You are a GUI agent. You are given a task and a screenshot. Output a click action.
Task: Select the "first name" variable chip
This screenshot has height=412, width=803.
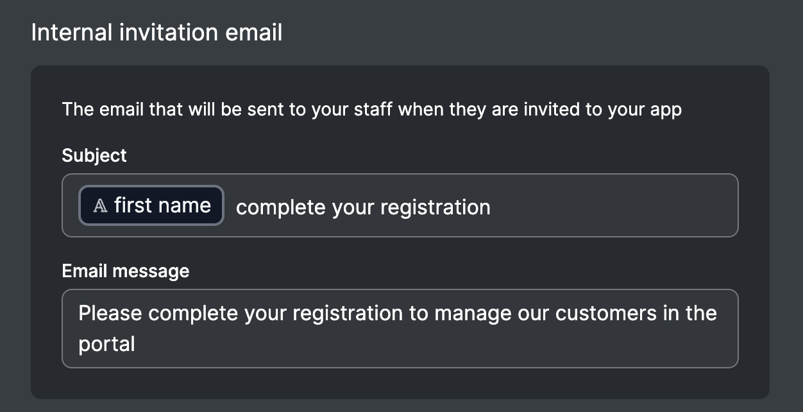151,205
